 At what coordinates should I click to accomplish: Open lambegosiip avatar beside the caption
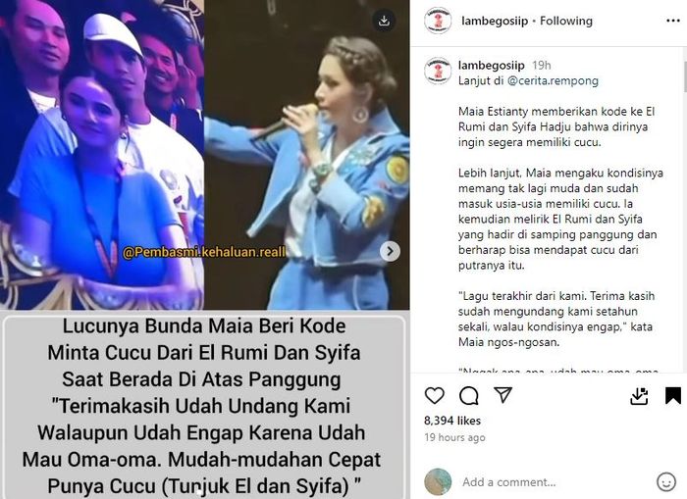[438, 71]
